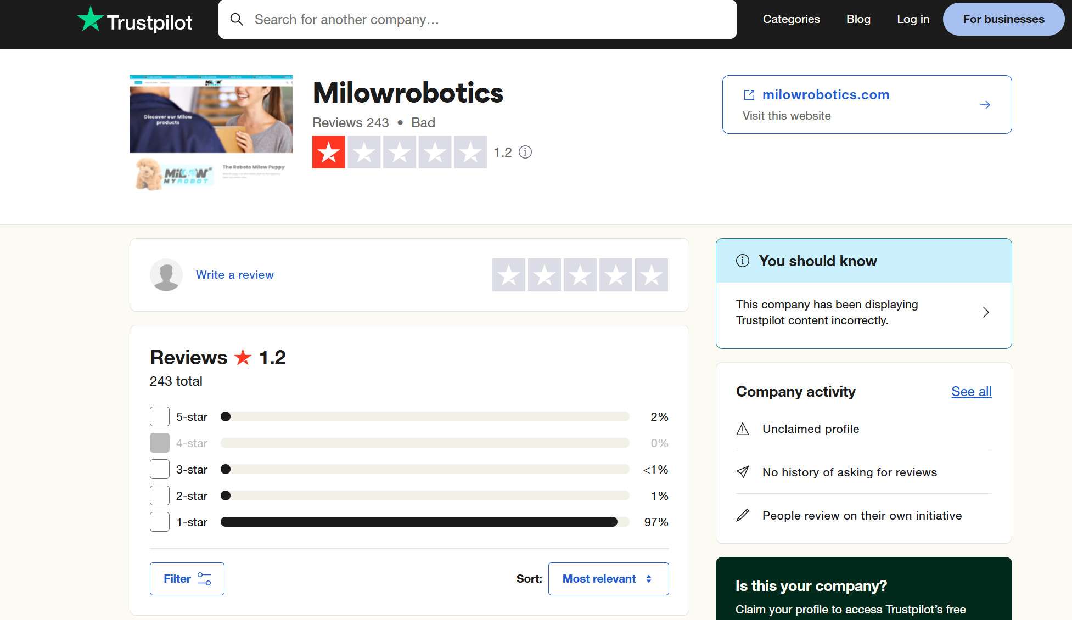
Task: Click the Unclaimed profile warning icon
Action: pos(743,429)
